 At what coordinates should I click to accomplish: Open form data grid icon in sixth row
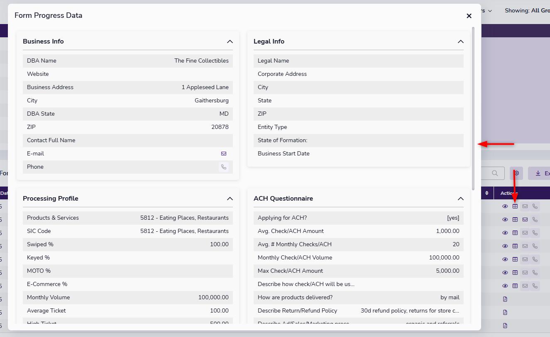coord(515,273)
